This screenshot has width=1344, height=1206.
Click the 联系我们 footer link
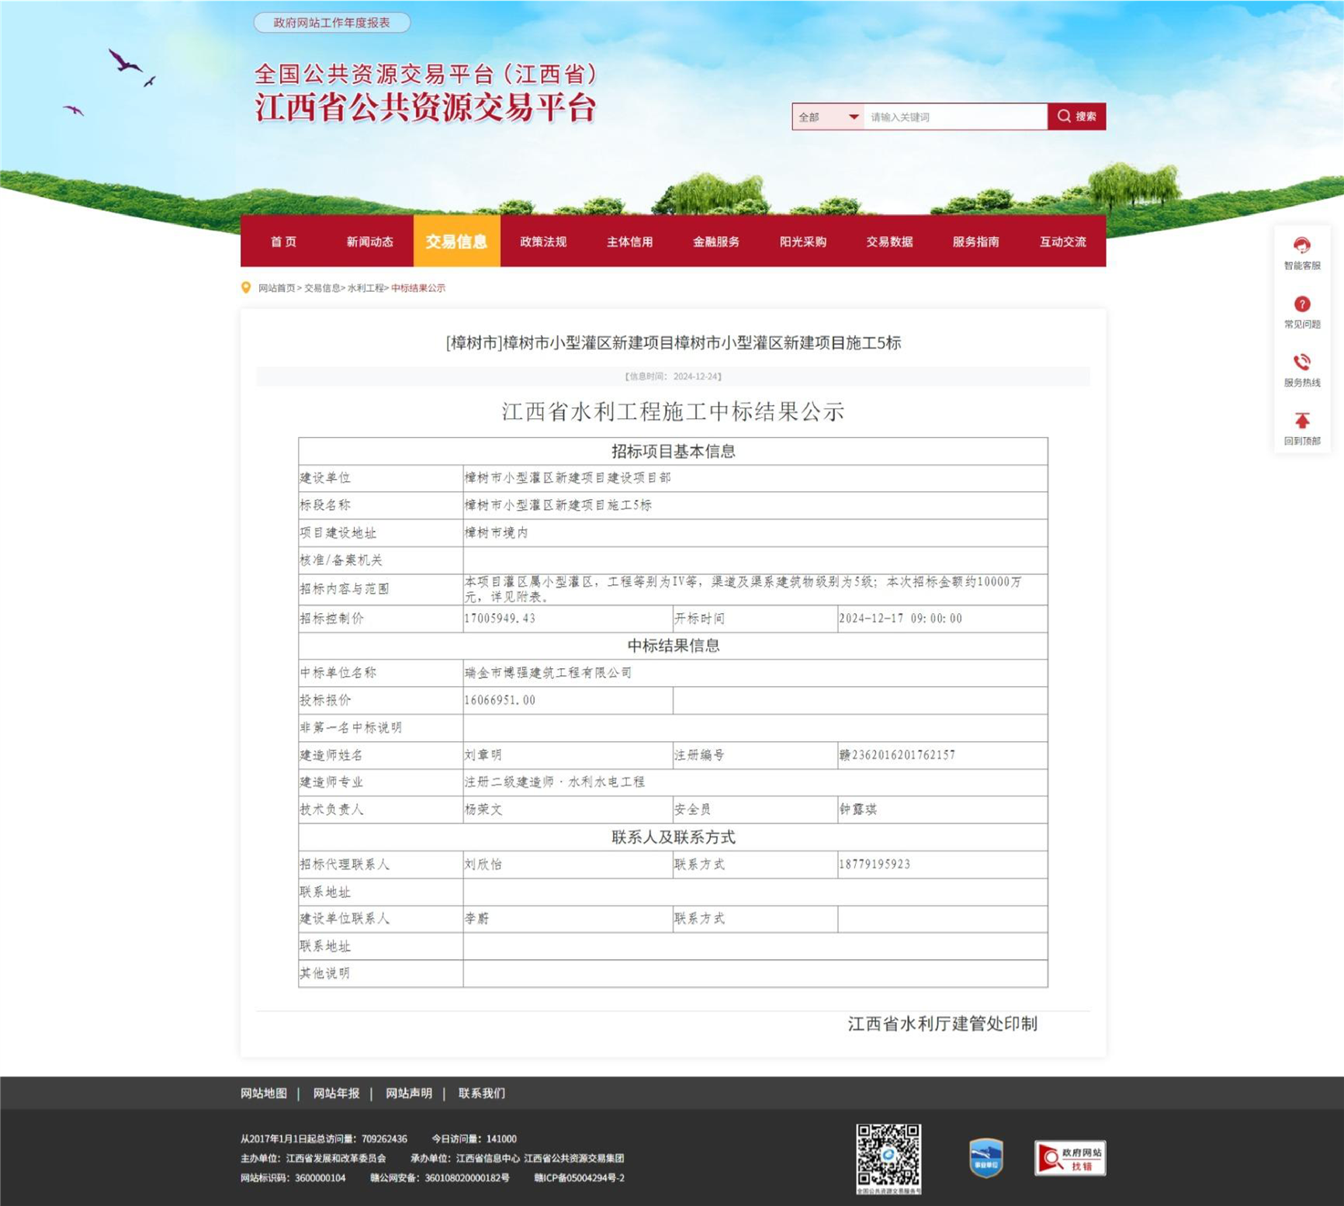point(481,1093)
